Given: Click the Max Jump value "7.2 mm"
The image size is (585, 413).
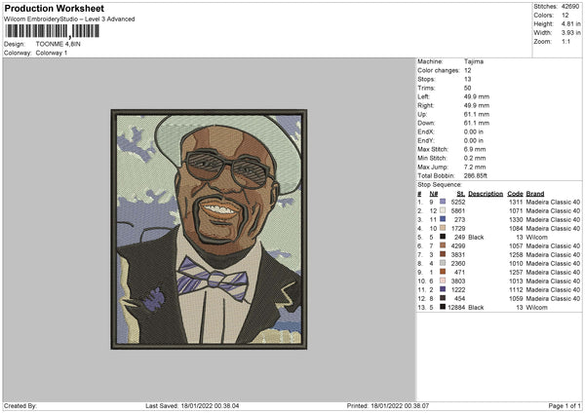Looking at the screenshot, I should (x=475, y=167).
